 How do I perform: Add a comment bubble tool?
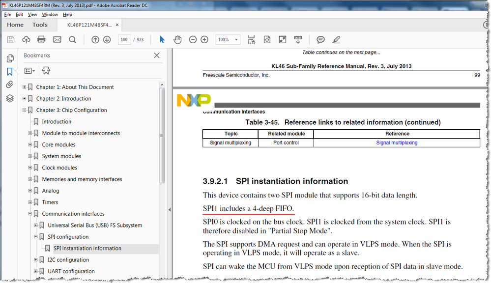pos(320,40)
